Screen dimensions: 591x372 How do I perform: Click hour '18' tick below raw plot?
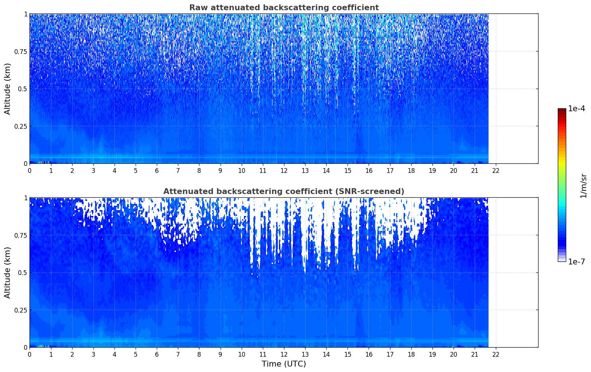pos(411,170)
